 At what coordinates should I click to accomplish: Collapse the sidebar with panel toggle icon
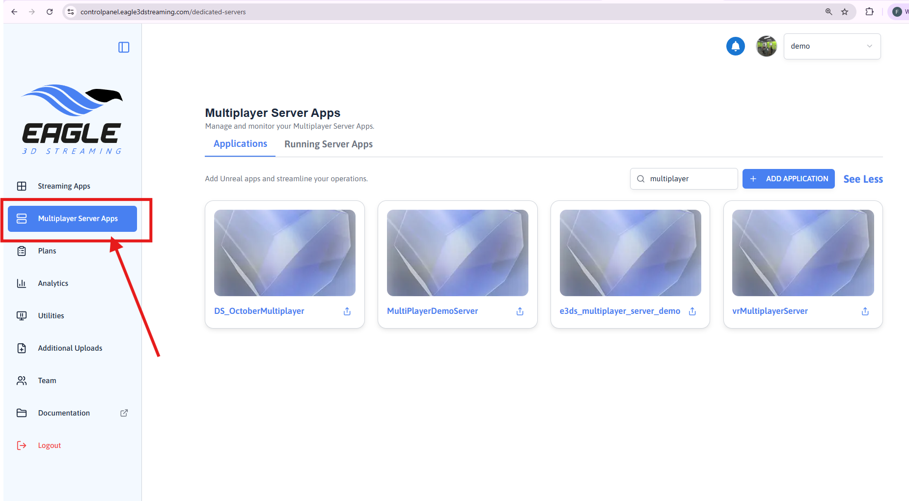click(x=124, y=47)
